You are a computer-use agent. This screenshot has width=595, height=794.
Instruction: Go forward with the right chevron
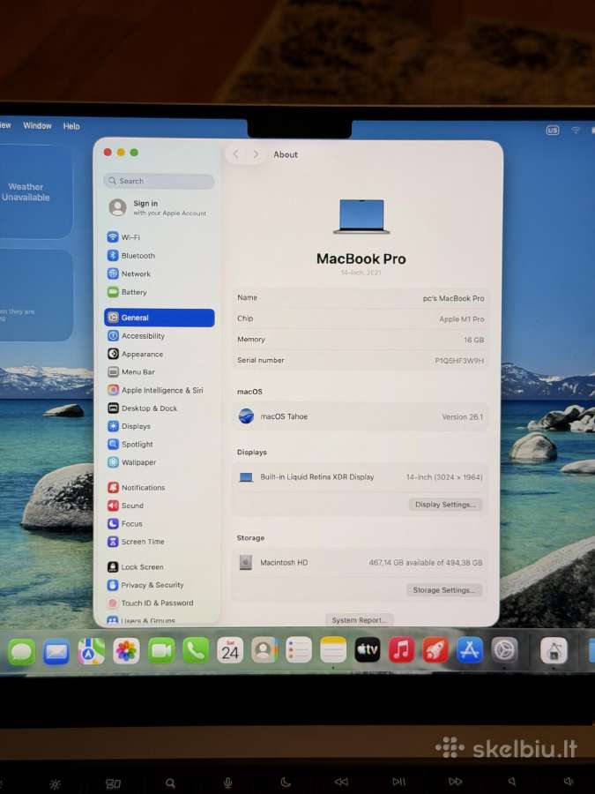(x=256, y=154)
